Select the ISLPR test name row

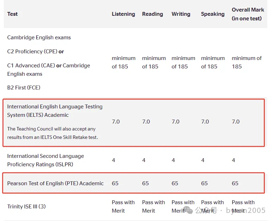(45, 160)
